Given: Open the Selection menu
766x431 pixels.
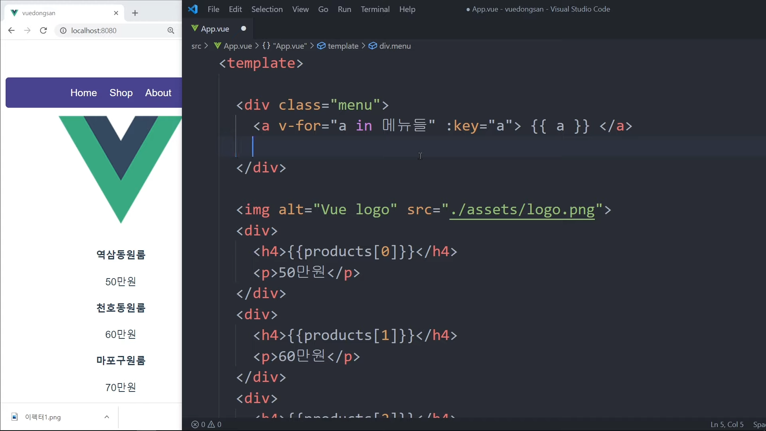Looking at the screenshot, I should click(267, 9).
